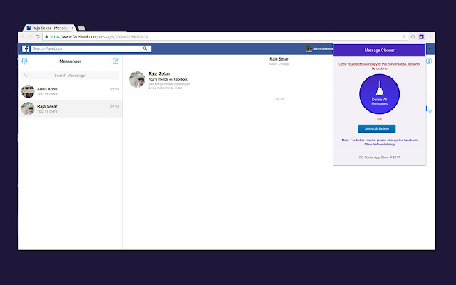Click the secure lock icon in address bar
Screen dimensions: 456x285
coord(46,36)
